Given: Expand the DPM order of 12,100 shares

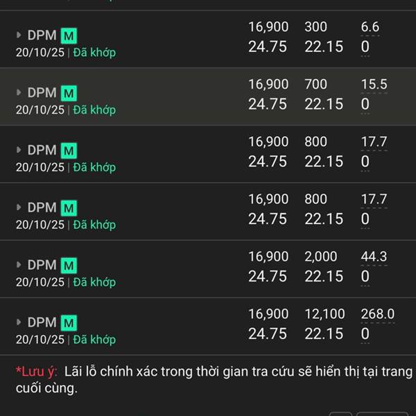Looking at the screenshot, I should click(19, 322).
